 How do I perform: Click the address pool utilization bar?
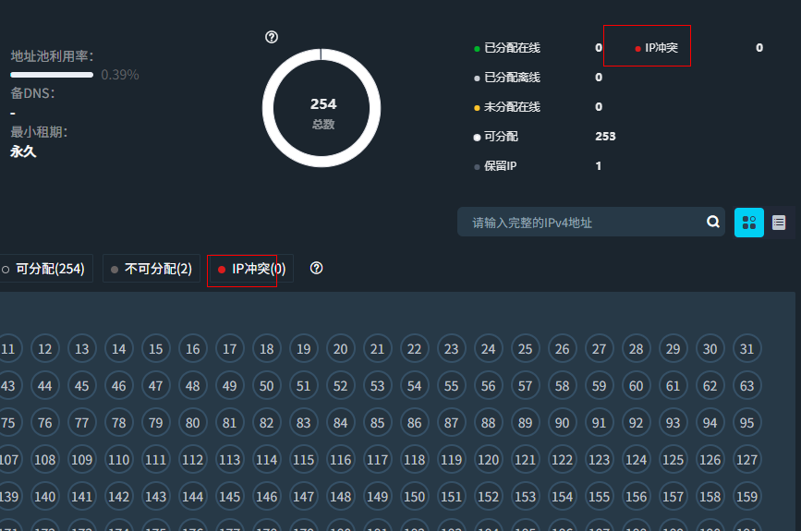[x=52, y=75]
